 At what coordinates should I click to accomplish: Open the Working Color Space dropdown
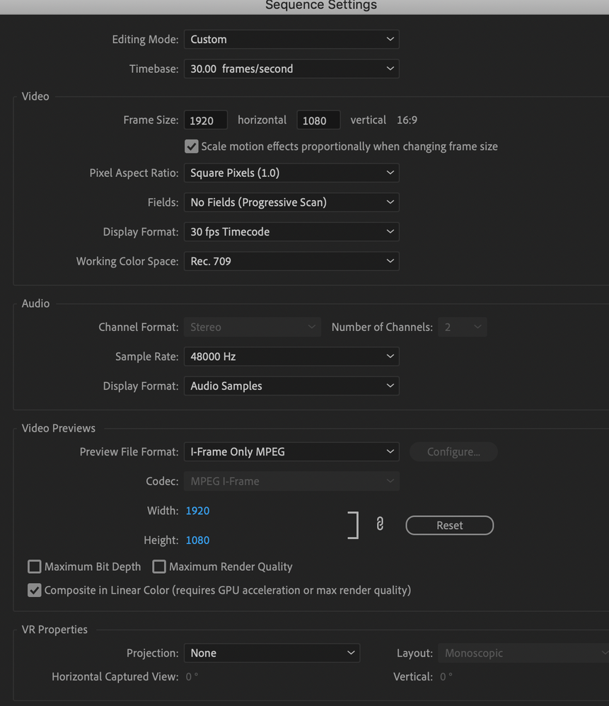291,261
